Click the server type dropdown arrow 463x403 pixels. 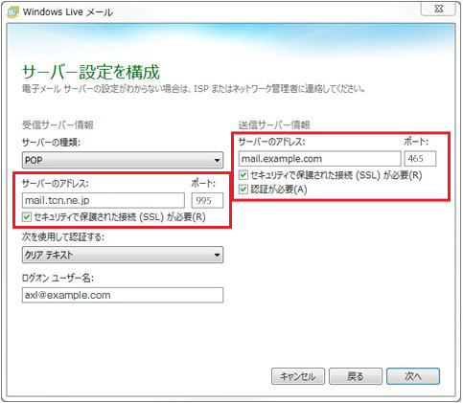tap(217, 160)
